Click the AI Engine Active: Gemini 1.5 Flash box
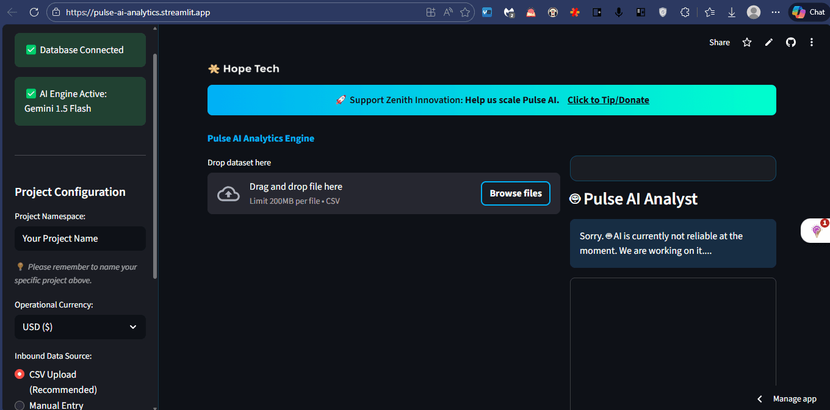Image resolution: width=830 pixels, height=410 pixels. coord(80,101)
